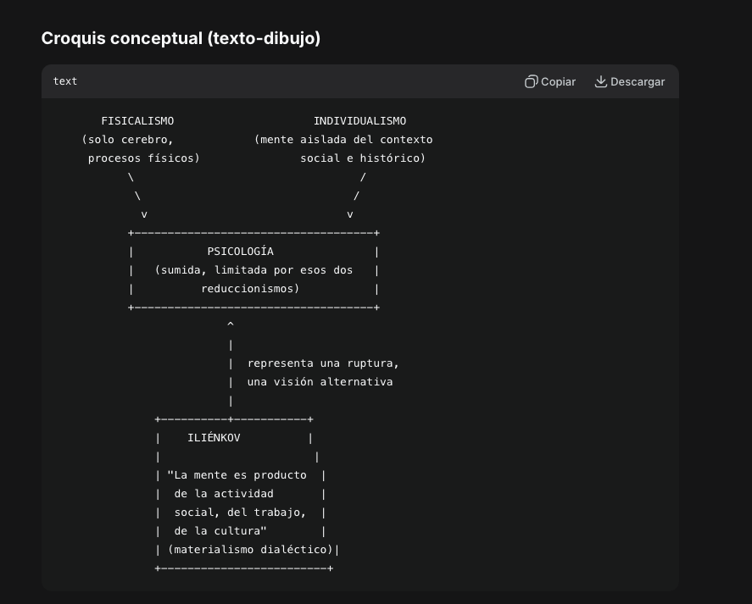The width and height of the screenshot is (752, 604).
Task: Click 'representa una ruptura,' text
Action: coord(323,363)
